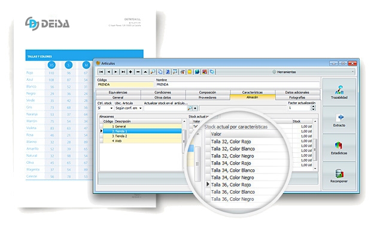The image size is (377, 232).
Task: Click the Nombre input field
Action: [238, 84]
